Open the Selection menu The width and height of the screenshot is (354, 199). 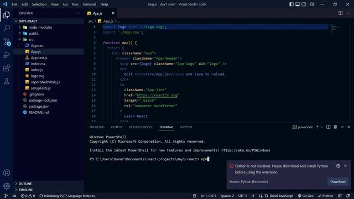39,4
